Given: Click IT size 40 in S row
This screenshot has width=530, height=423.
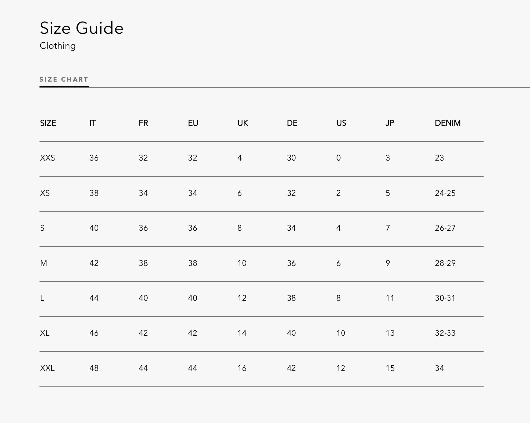Looking at the screenshot, I should tap(94, 228).
